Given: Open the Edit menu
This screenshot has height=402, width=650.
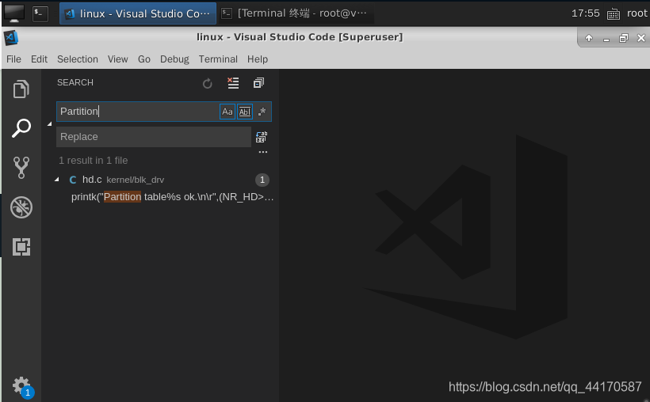Looking at the screenshot, I should pyautogui.click(x=39, y=59).
